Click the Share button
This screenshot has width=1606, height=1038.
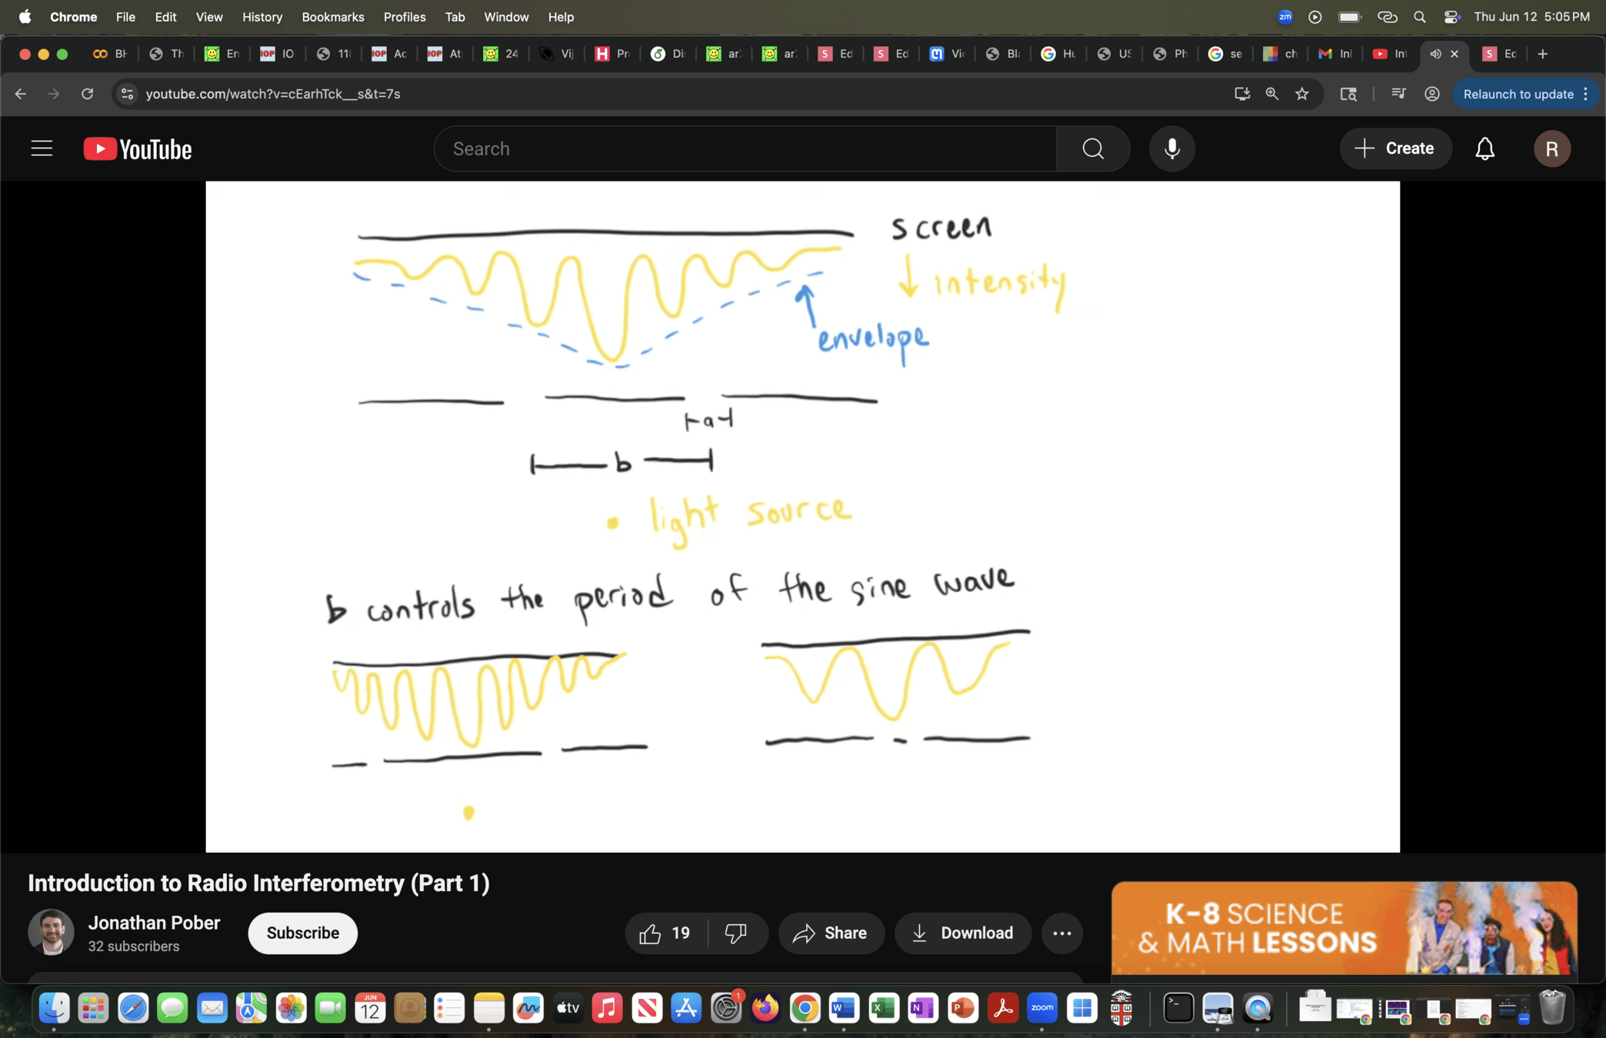tap(831, 933)
